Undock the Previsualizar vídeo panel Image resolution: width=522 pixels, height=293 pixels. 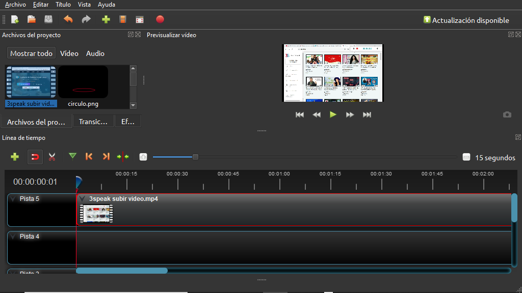coord(511,34)
